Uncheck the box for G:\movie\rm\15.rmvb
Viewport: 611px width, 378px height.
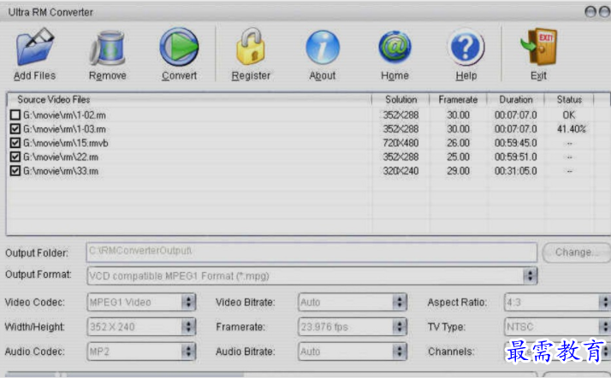pos(15,143)
